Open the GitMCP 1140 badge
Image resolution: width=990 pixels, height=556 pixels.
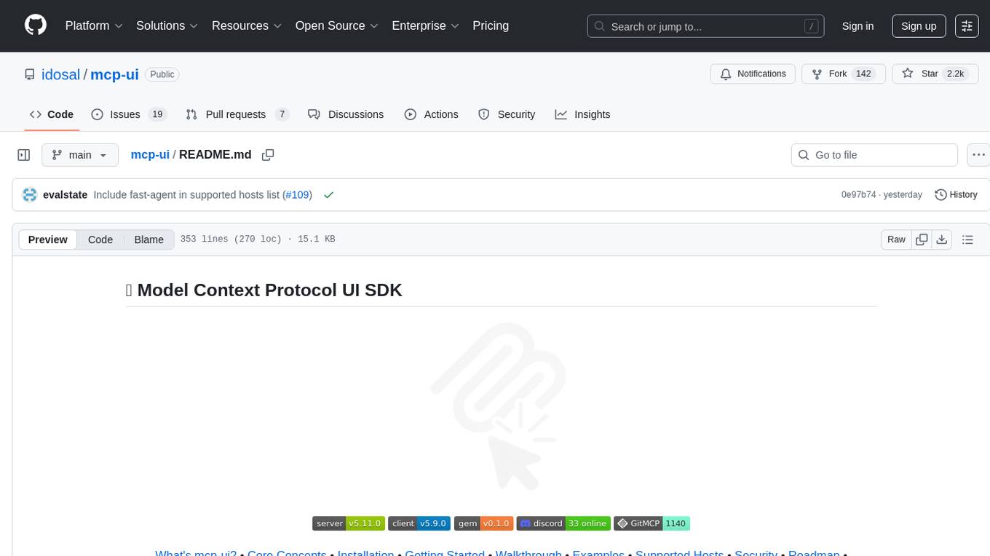652,523
